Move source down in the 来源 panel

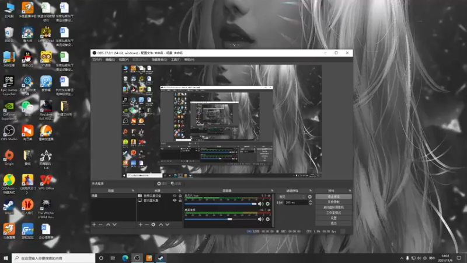168,224
